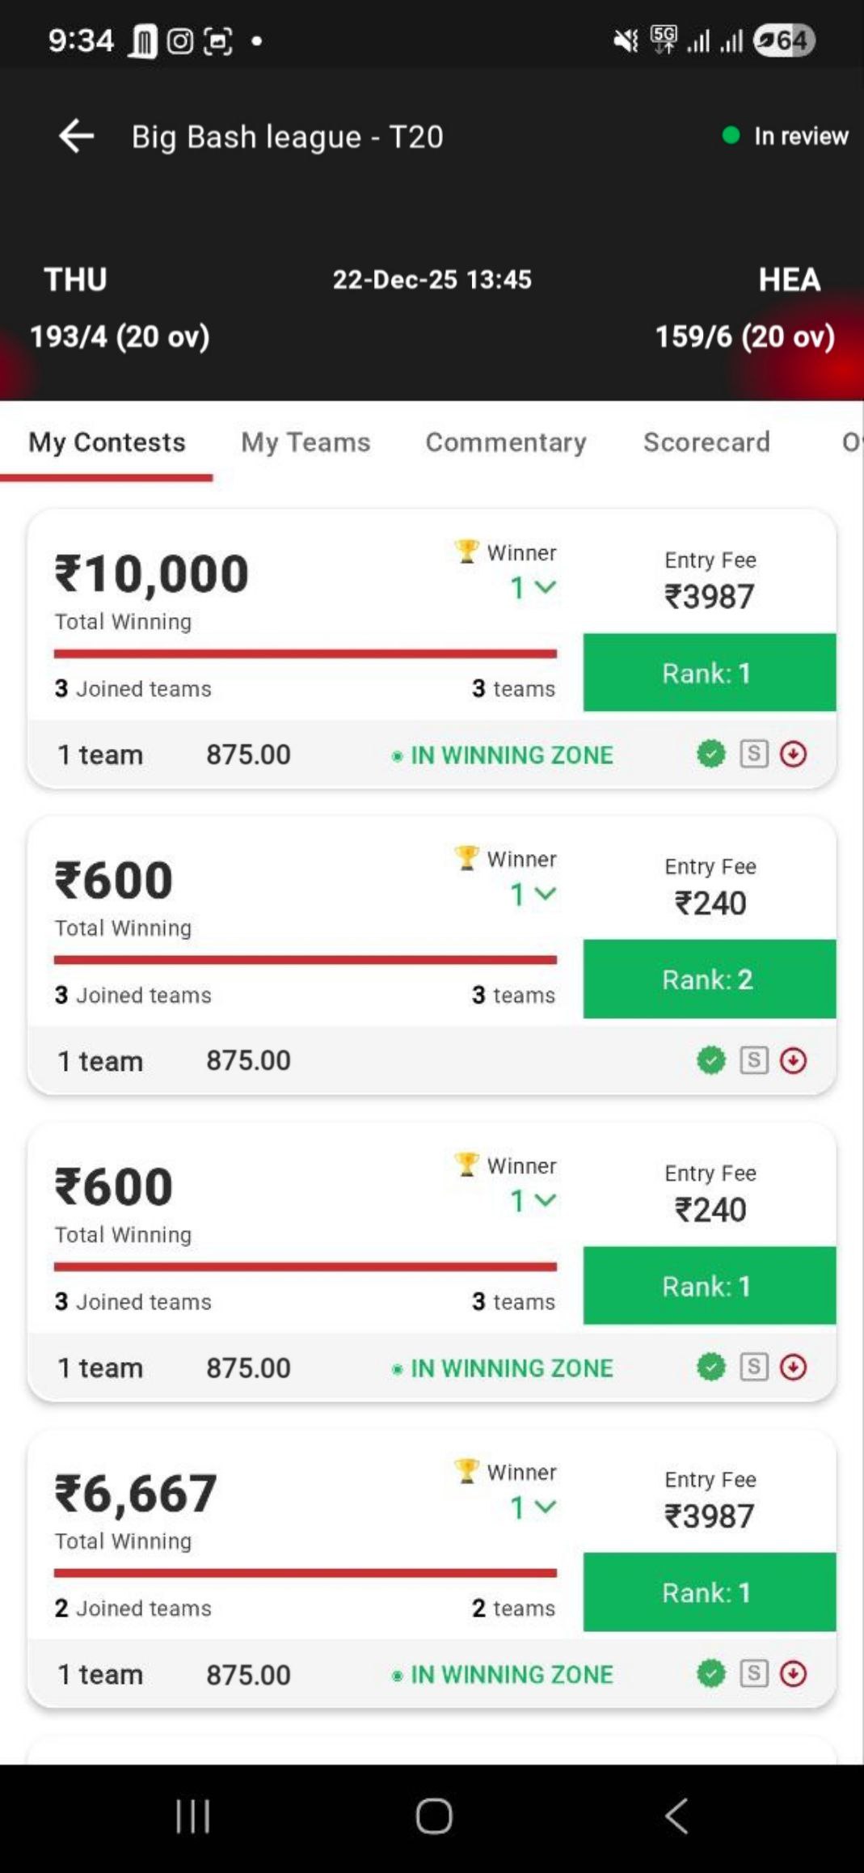Tap S icon in ₹6,667 contest card
This screenshot has width=864, height=1873.
(753, 1673)
